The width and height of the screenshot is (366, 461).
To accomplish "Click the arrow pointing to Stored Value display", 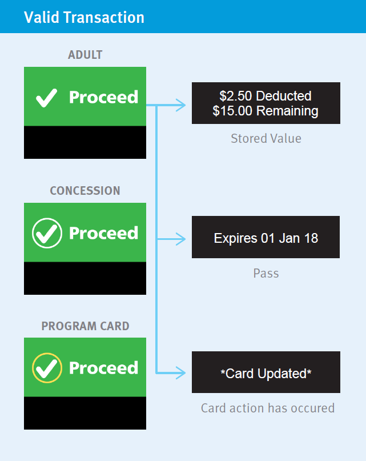I will click(x=179, y=105).
